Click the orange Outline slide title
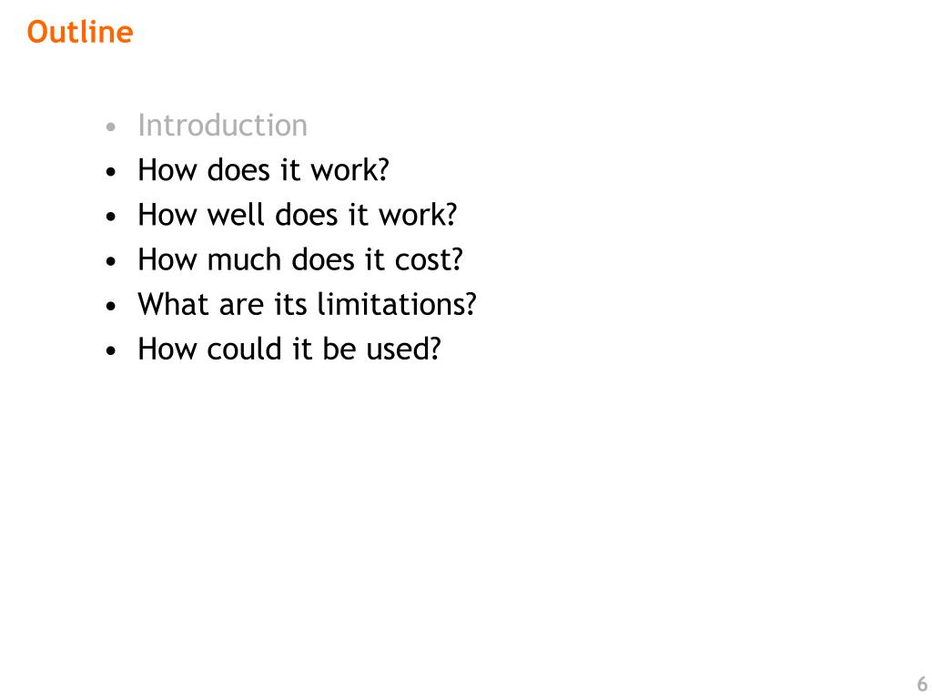Screen dimensions: 932x699 [x=80, y=32]
